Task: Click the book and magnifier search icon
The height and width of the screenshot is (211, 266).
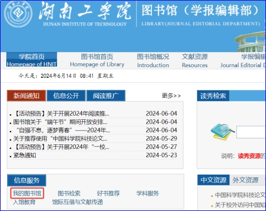Action: [223, 132]
